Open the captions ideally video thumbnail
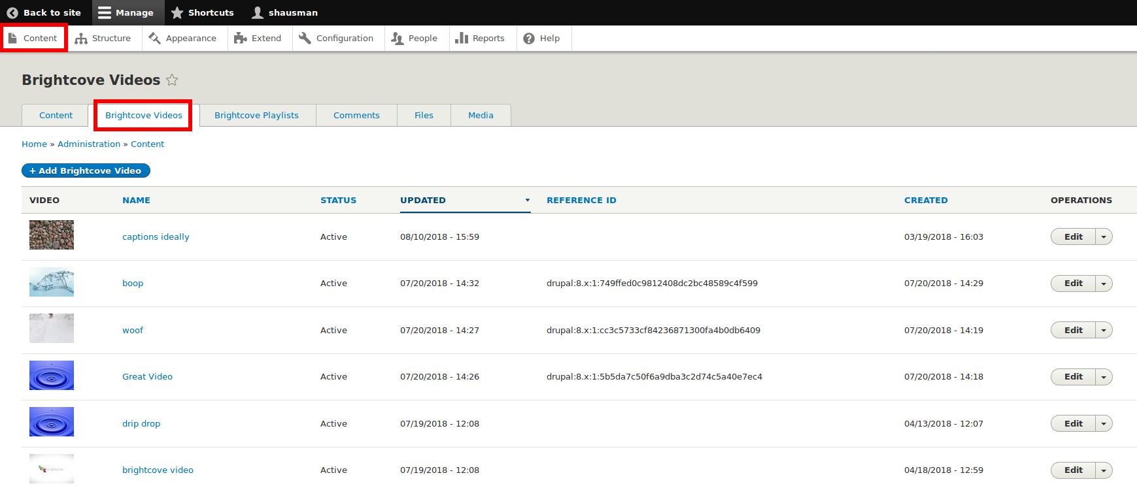The height and width of the screenshot is (488, 1137). [x=52, y=235]
